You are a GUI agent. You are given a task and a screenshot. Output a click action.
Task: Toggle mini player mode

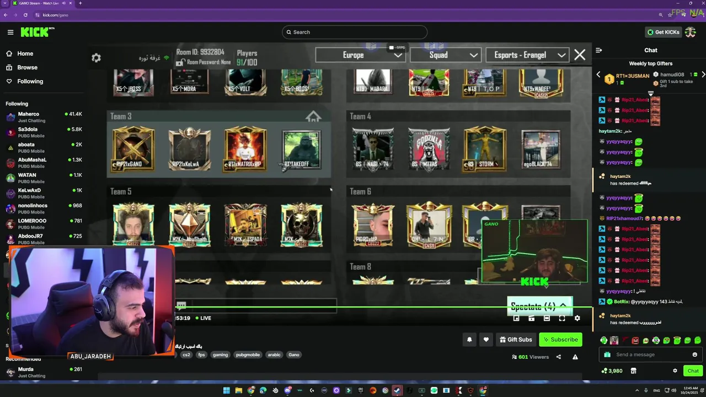pos(516,318)
